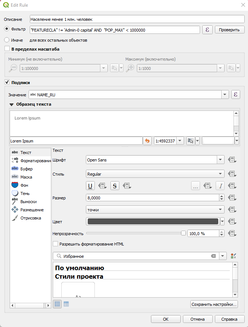
Task: Reset the sample text to default
Action: [147, 141]
